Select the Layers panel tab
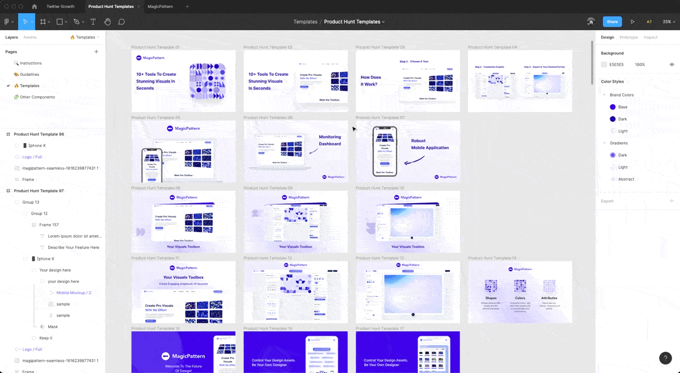 [x=11, y=37]
